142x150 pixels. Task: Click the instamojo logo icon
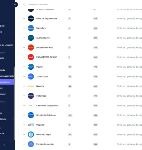[x=31, y=96]
